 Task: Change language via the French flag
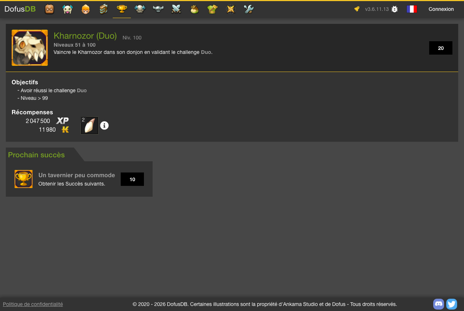point(412,9)
